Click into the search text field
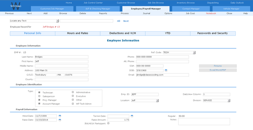 [x=86, y=21]
